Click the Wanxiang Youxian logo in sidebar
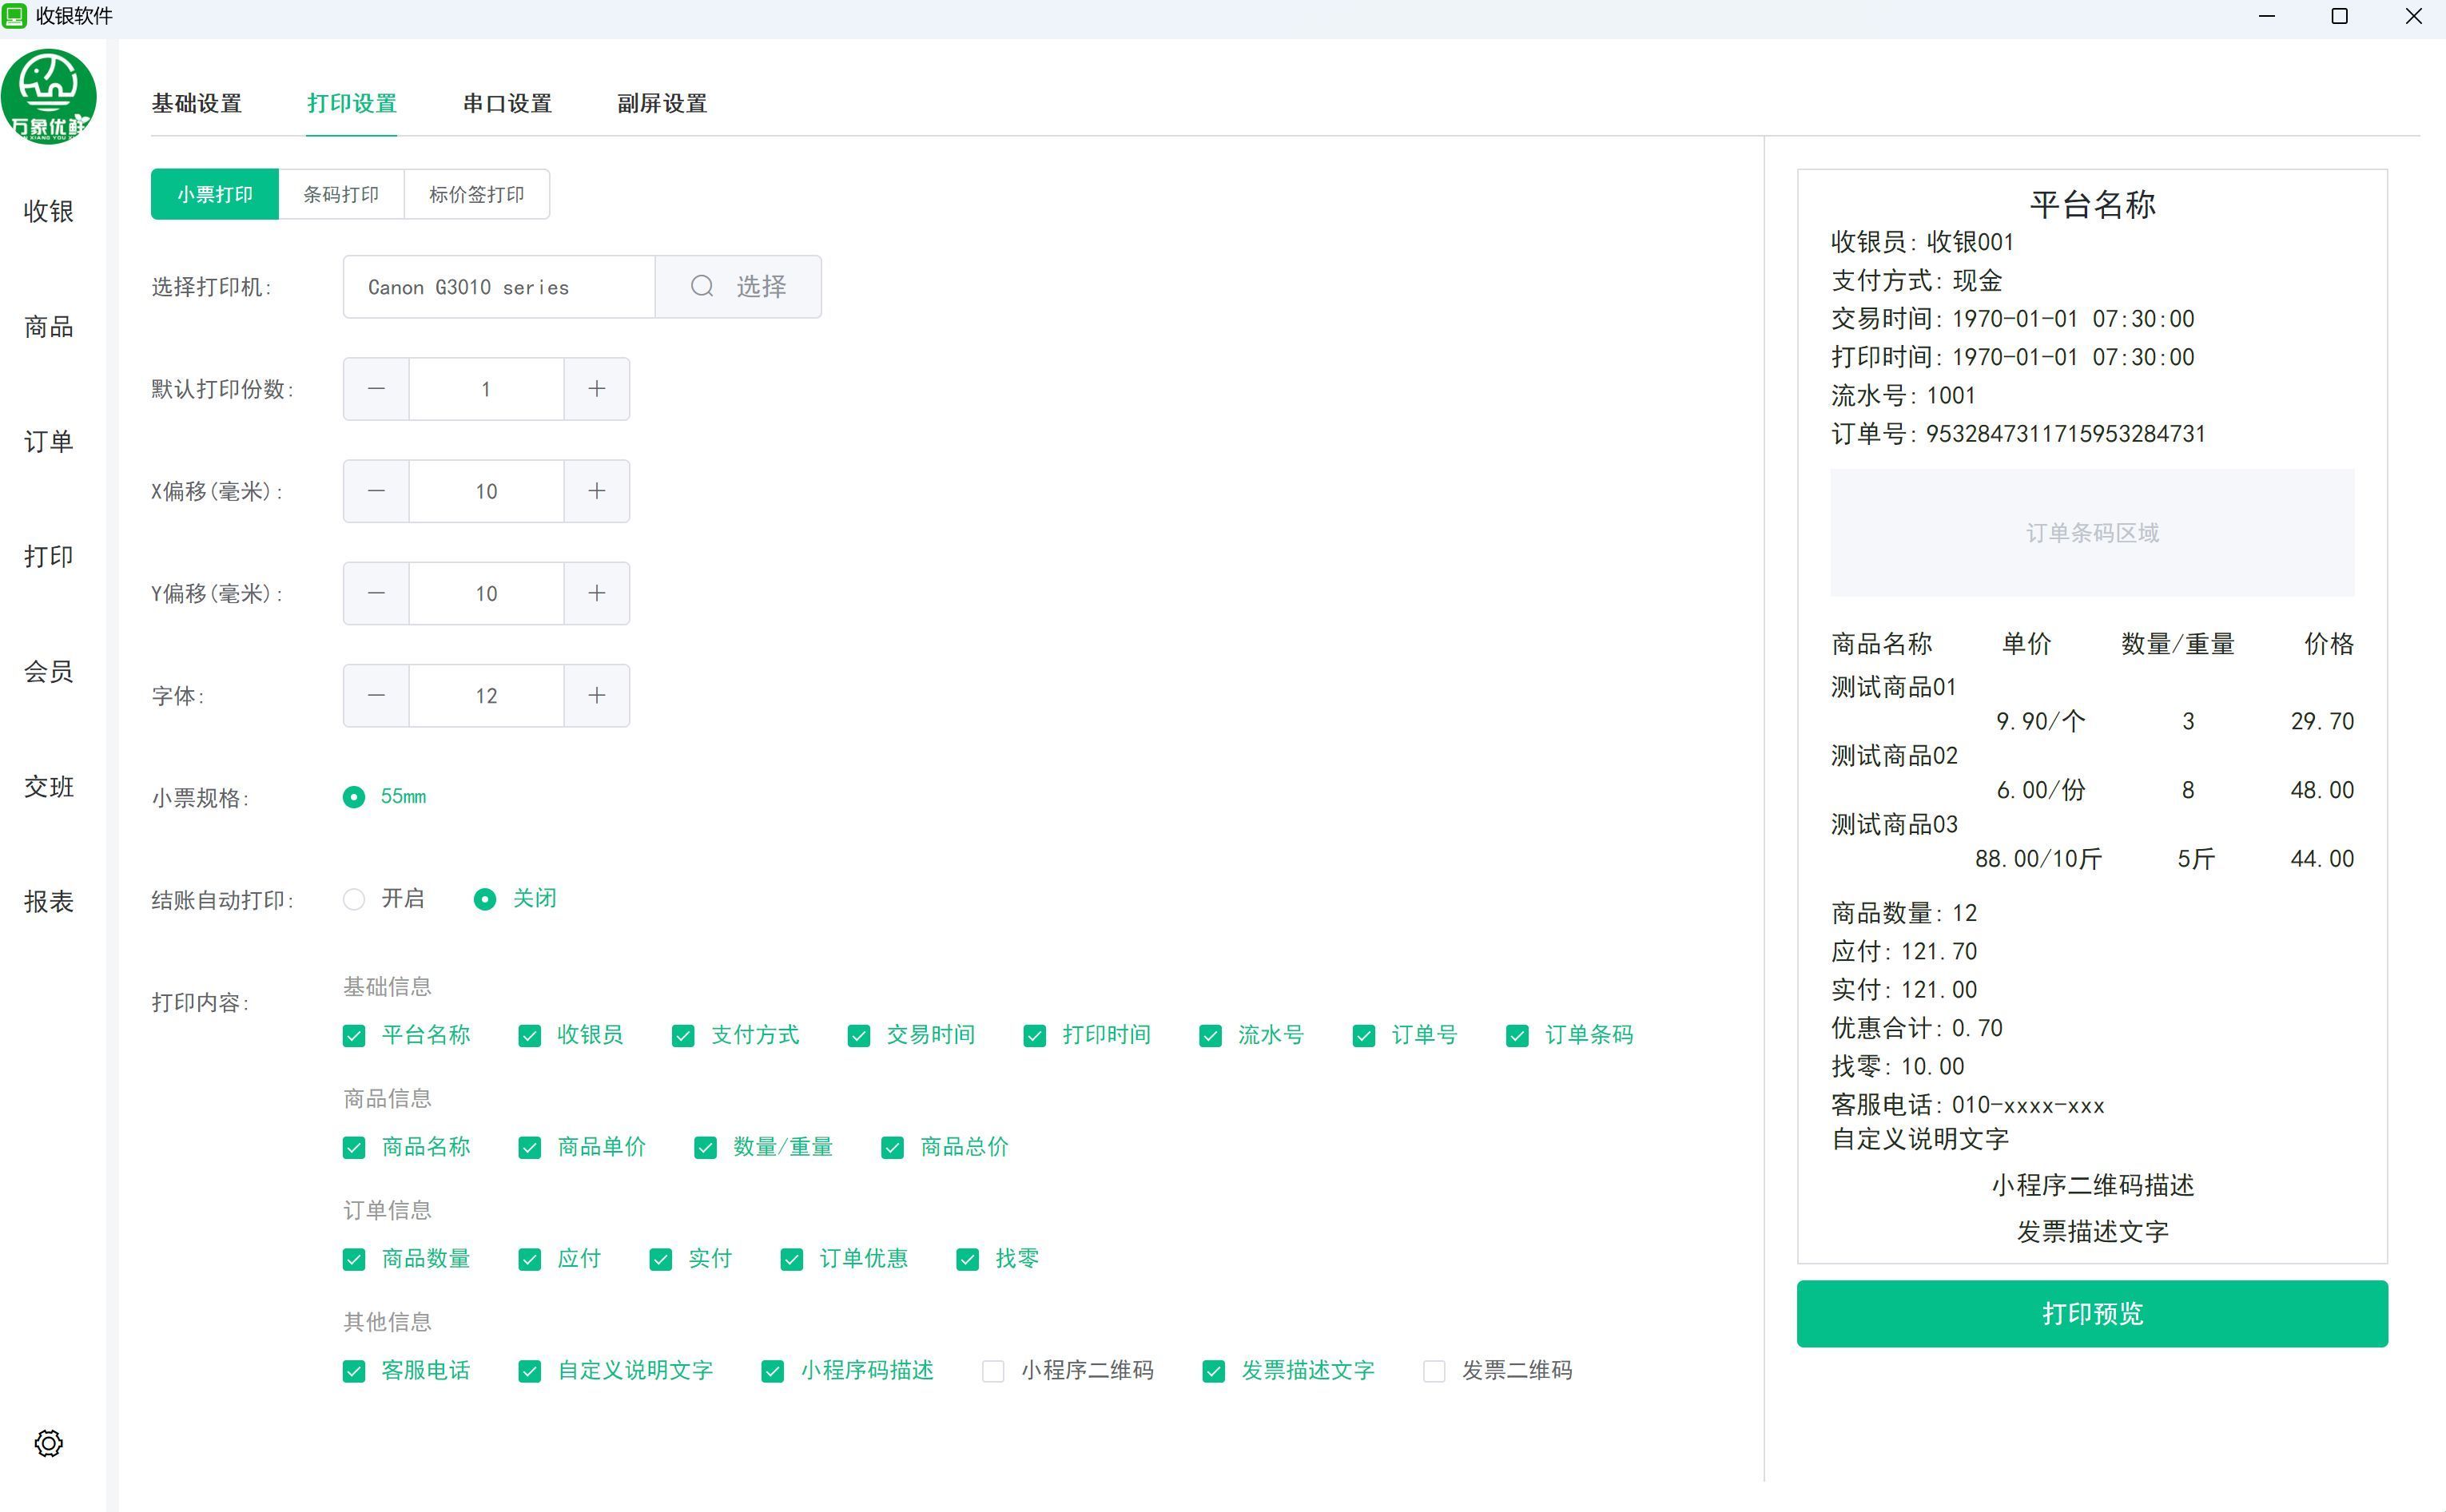The image size is (2446, 1512). (x=48, y=97)
